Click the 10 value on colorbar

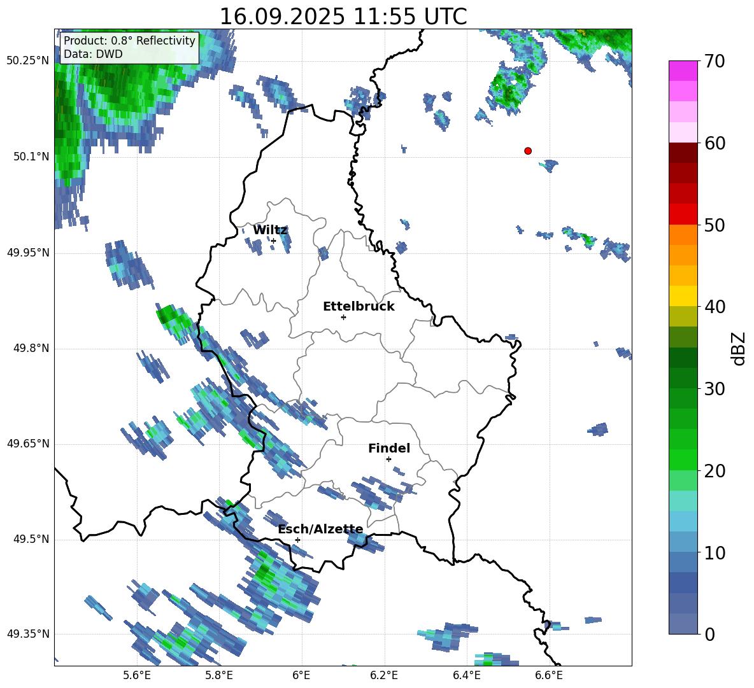(x=715, y=552)
